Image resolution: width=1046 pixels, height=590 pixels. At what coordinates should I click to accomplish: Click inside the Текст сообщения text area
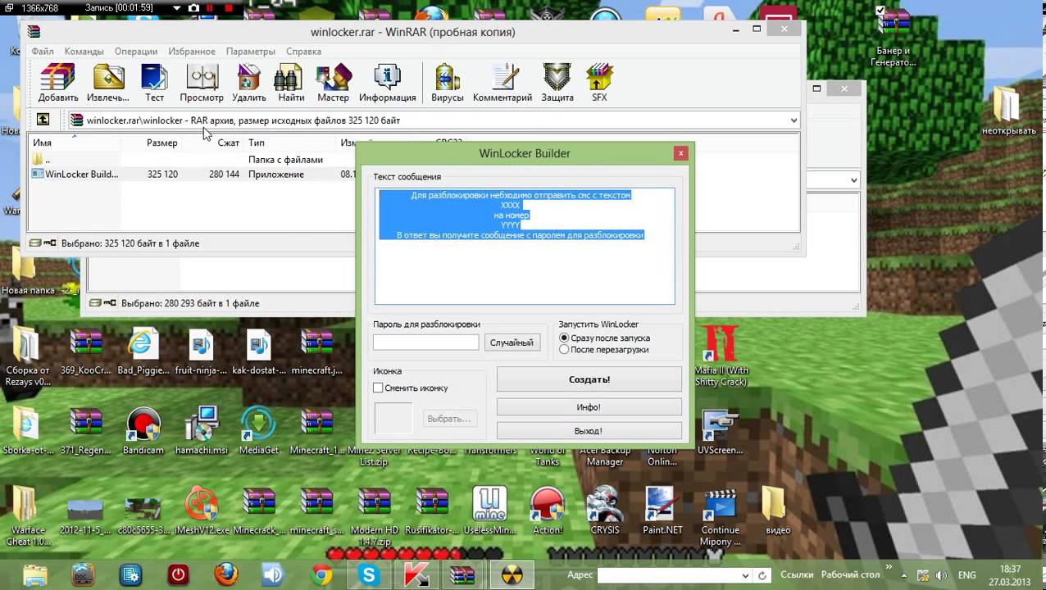tap(525, 246)
